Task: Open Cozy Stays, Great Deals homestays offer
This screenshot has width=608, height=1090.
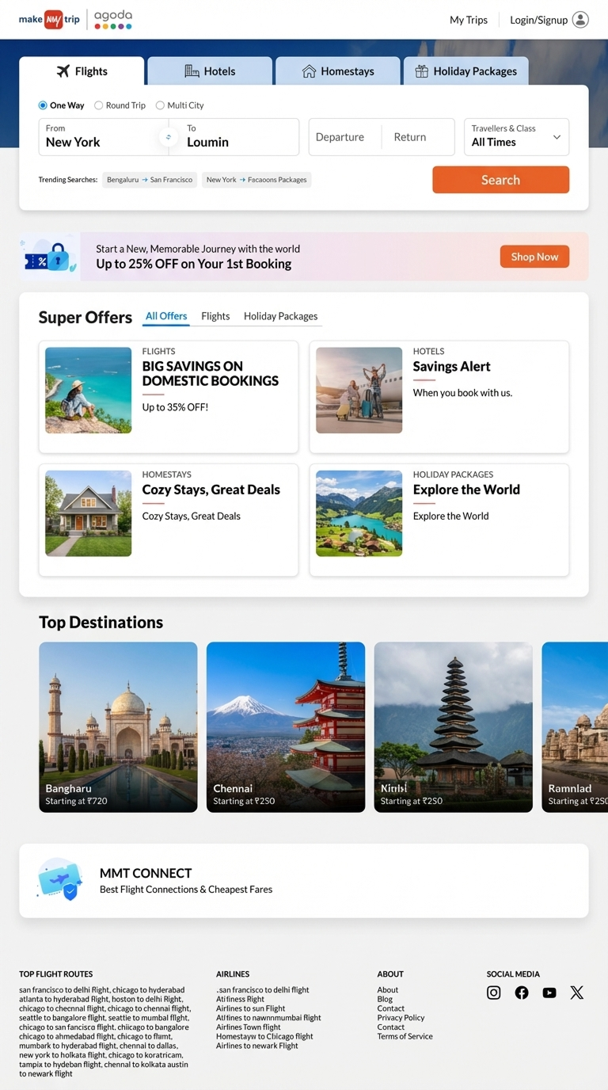Action: click(x=169, y=520)
